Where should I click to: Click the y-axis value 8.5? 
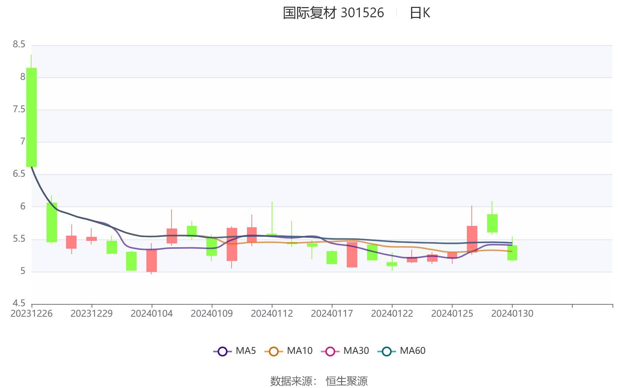tap(19, 45)
